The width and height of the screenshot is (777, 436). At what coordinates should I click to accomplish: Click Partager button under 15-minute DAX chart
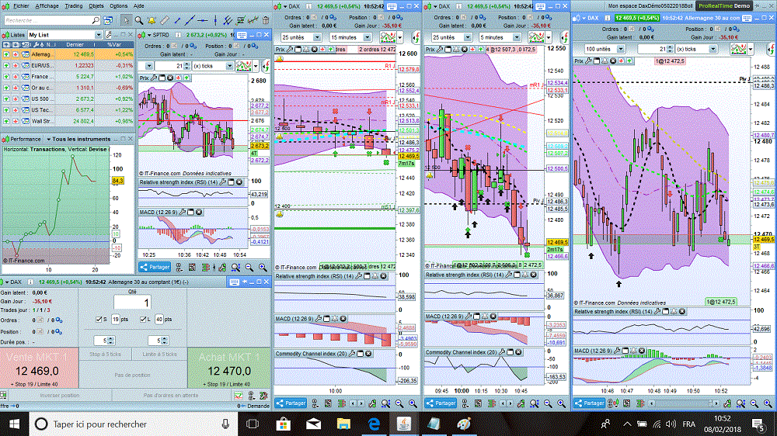[x=291, y=403]
